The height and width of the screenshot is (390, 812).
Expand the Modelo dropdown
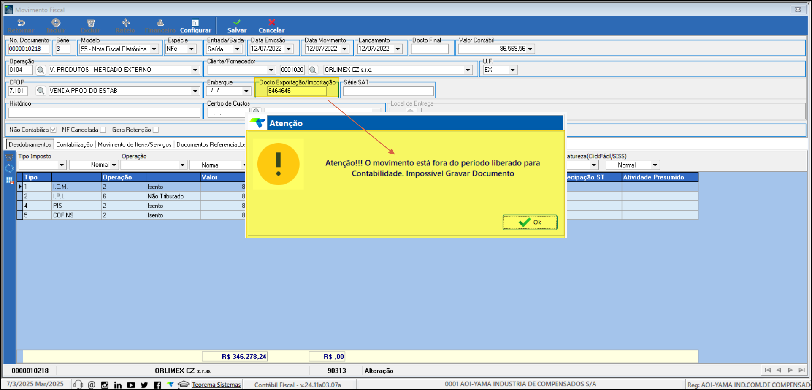tap(154, 49)
